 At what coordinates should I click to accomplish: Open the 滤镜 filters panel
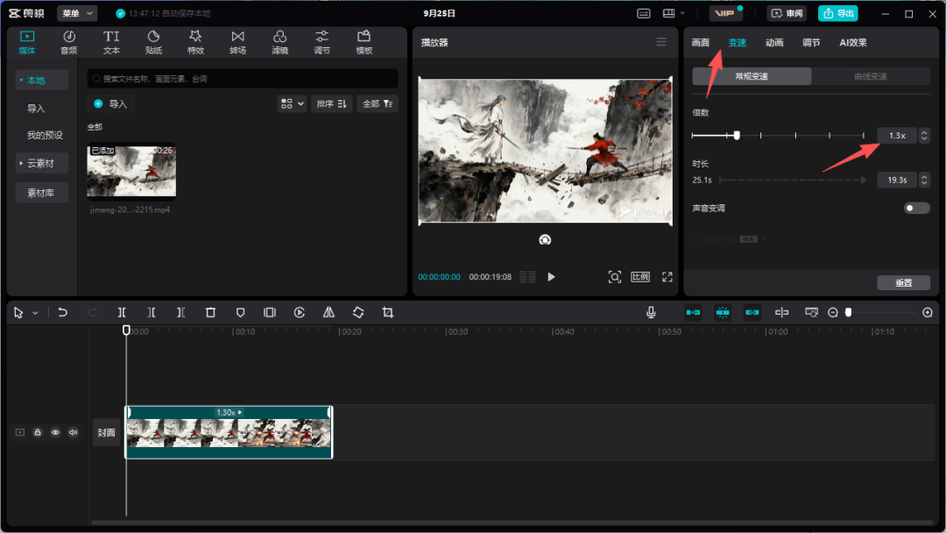pos(279,41)
